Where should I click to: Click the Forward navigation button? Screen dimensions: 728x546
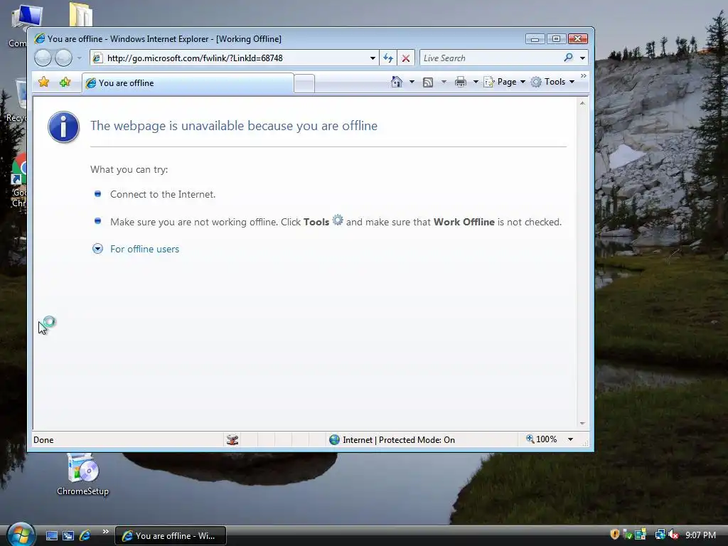click(63, 58)
